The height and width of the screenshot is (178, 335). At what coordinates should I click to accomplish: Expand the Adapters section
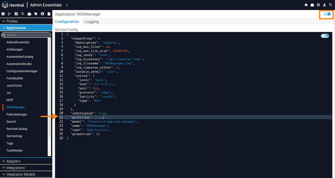pos(26,161)
